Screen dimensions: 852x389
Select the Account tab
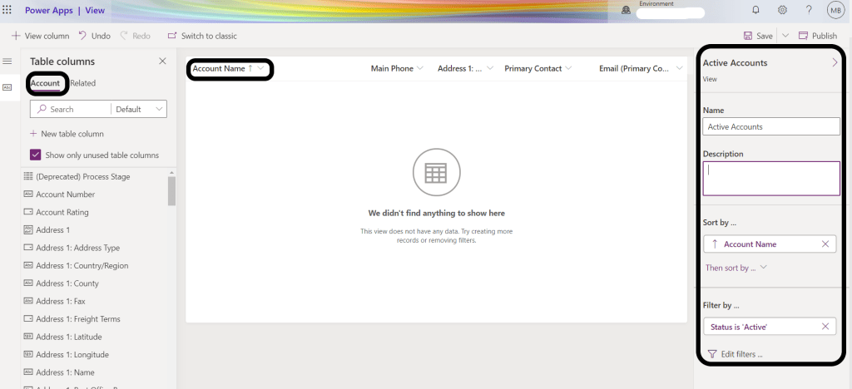pos(46,83)
